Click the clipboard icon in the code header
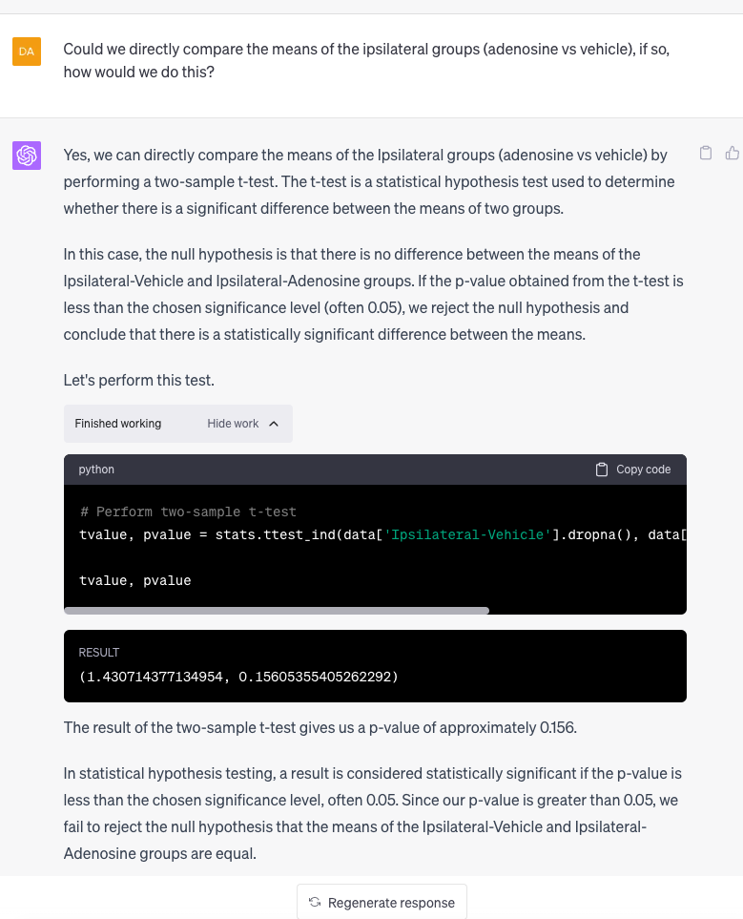 pos(601,470)
